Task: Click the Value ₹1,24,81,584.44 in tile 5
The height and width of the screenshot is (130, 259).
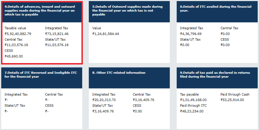Action: point(106,34)
